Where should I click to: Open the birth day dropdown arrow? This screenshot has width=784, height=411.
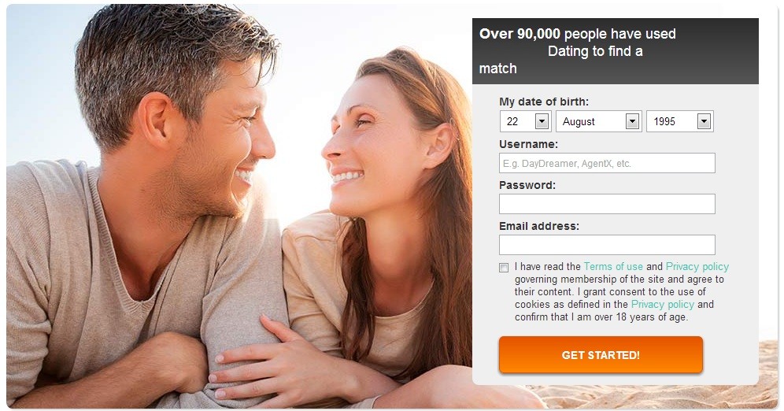click(542, 121)
